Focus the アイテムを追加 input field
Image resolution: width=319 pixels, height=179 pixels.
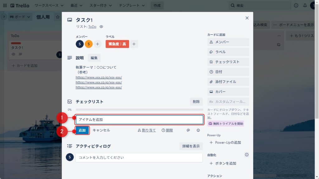click(x=139, y=120)
